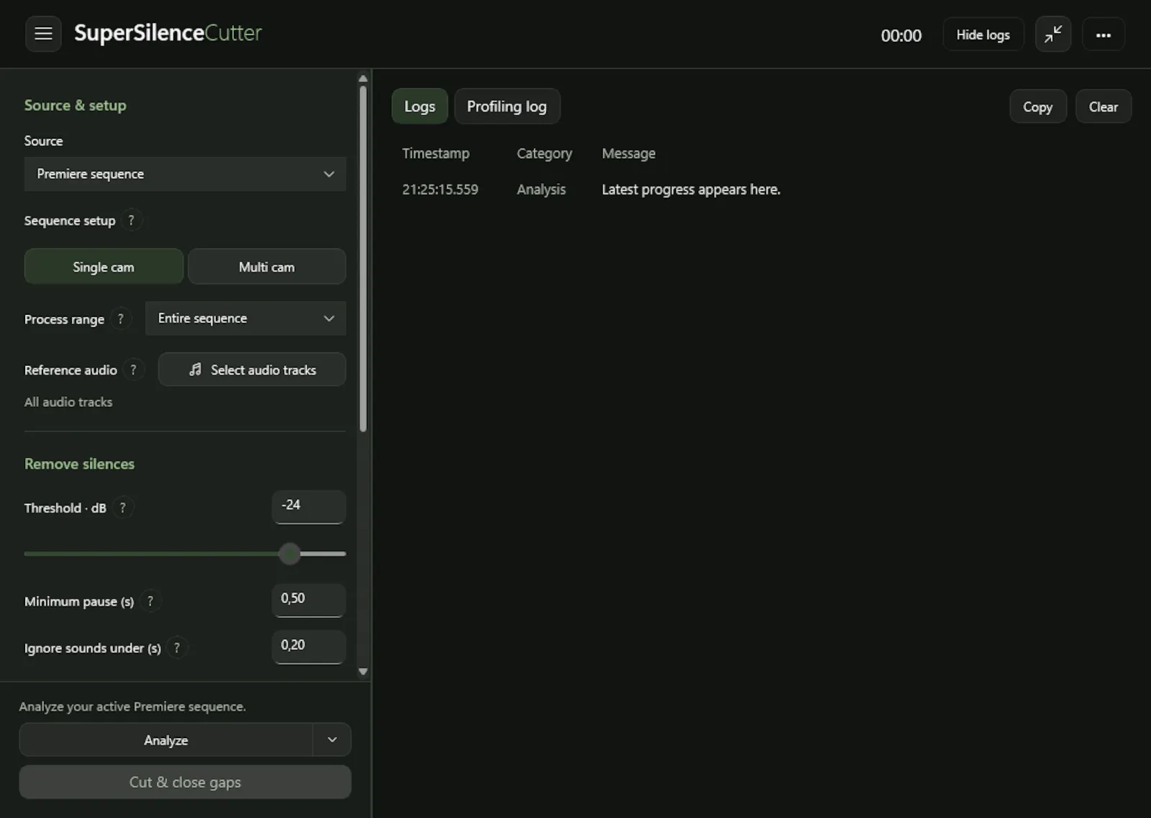Click the collapse window arrows icon

tap(1053, 34)
